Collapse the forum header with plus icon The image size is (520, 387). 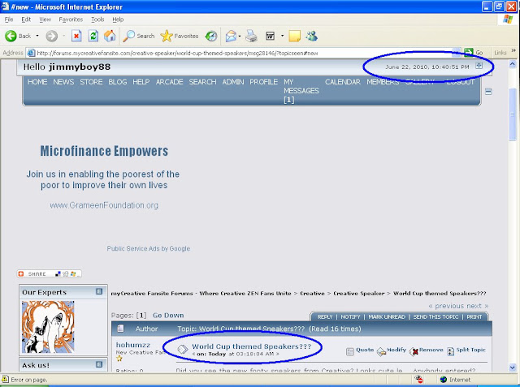click(x=479, y=66)
